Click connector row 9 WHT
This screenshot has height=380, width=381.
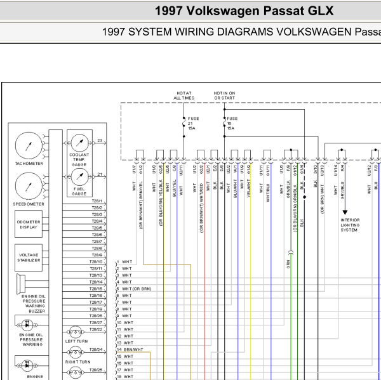pyautogui.click(x=124, y=316)
